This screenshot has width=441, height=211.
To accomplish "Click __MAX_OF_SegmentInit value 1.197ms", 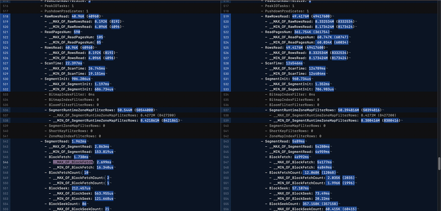I will [x=102, y=84].
